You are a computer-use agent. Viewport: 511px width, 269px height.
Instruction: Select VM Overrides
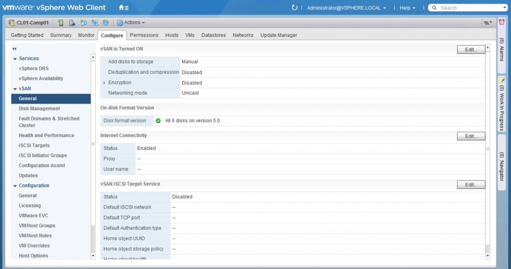pyautogui.click(x=34, y=246)
